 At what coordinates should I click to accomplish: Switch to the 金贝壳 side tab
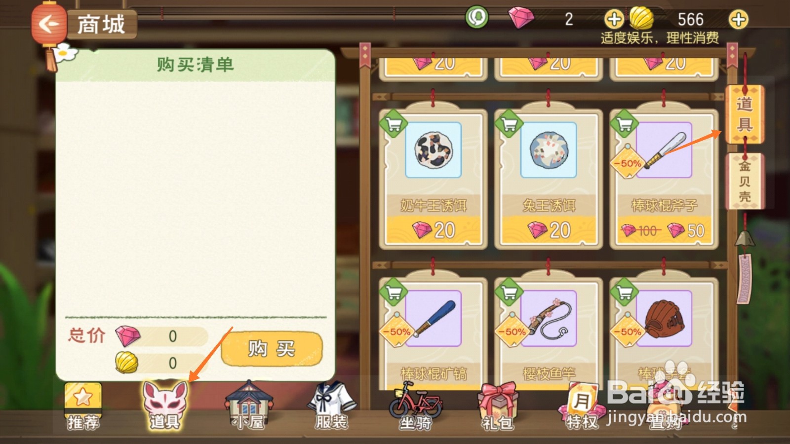click(x=745, y=181)
